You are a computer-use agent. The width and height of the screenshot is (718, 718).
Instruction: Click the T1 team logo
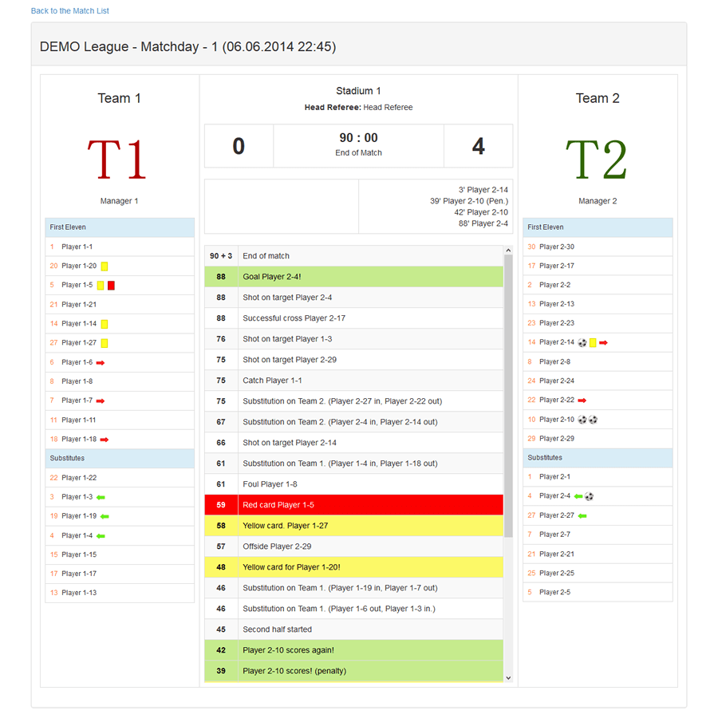pos(117,160)
